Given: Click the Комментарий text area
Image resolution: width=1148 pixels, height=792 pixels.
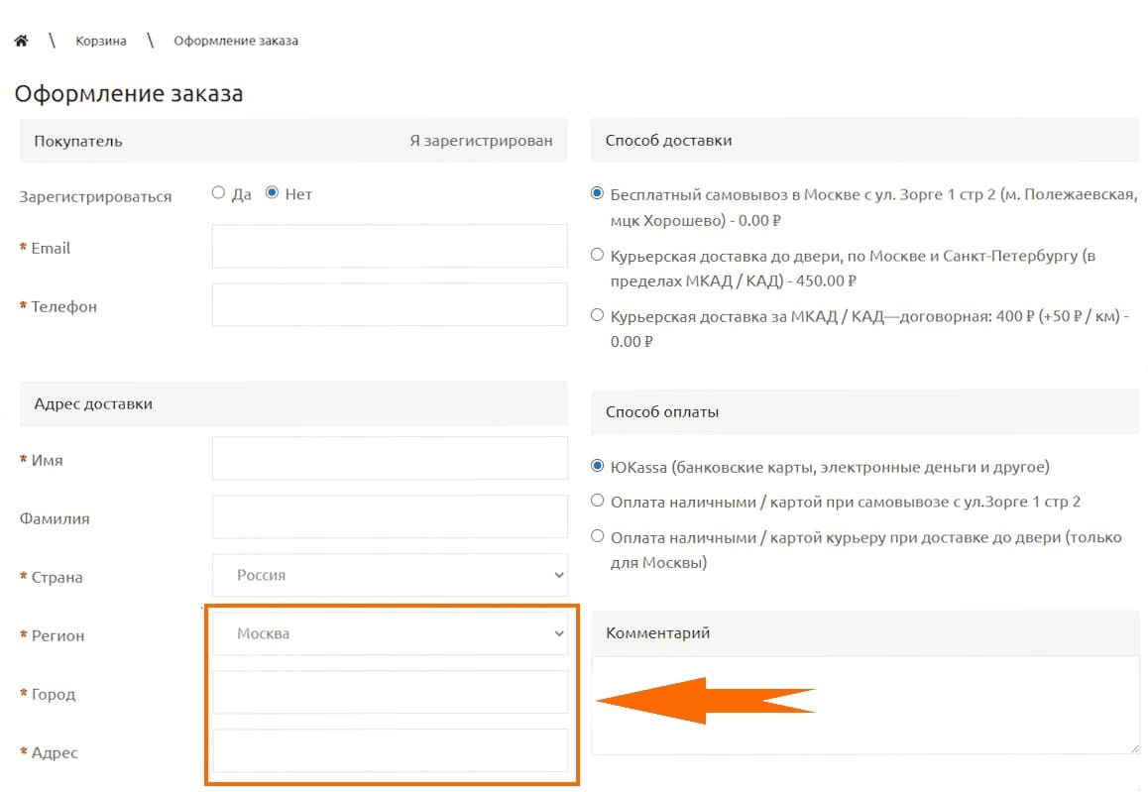Looking at the screenshot, I should click(864, 705).
